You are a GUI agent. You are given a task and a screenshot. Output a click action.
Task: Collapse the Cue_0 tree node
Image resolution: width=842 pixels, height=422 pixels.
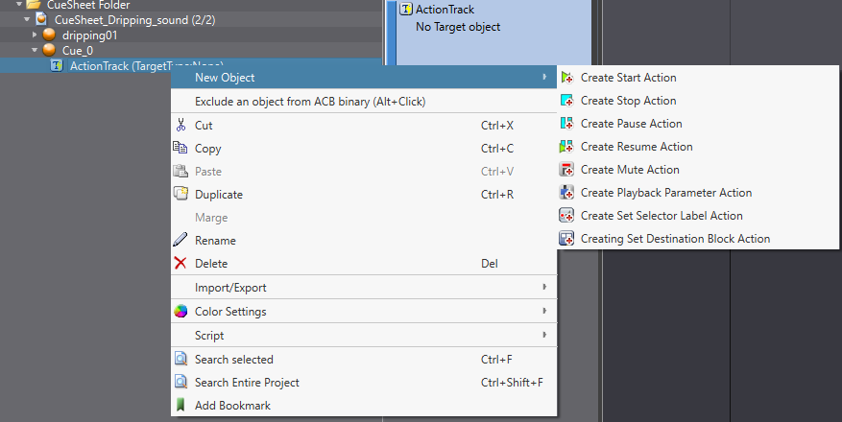tap(36, 50)
